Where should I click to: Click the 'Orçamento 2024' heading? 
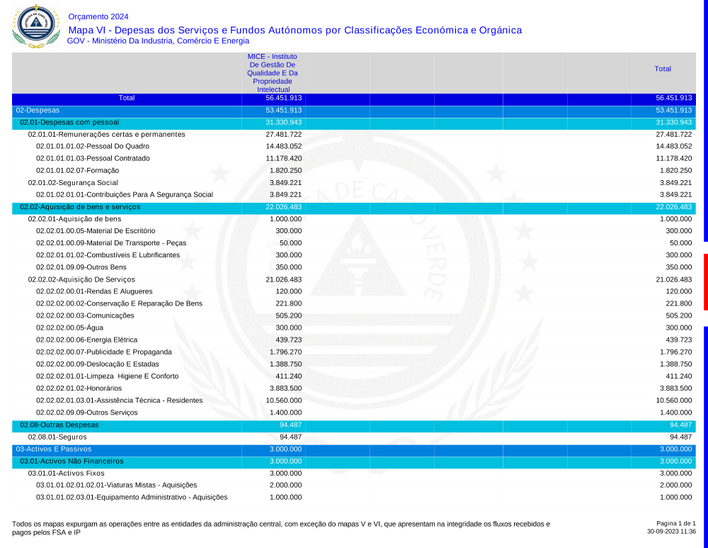coord(98,17)
